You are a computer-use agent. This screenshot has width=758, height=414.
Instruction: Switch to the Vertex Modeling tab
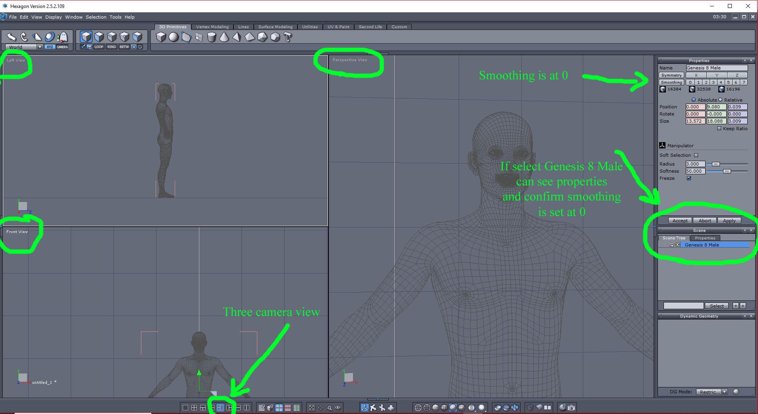212,27
